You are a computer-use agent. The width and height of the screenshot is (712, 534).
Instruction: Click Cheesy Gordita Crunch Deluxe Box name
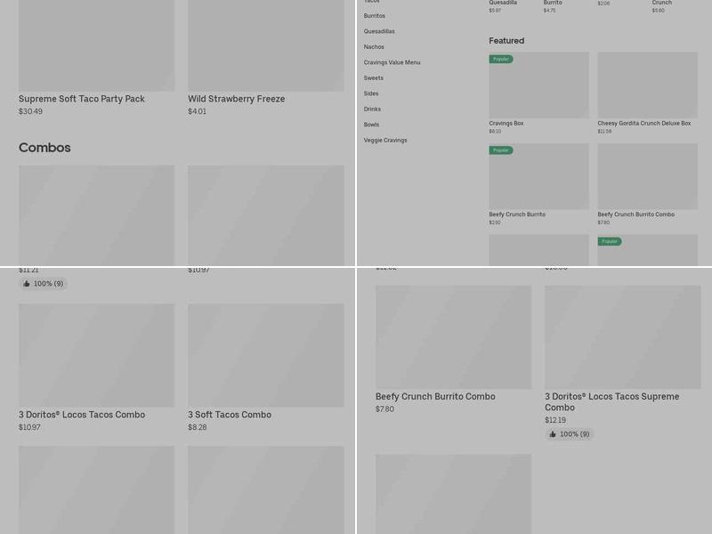(x=643, y=124)
